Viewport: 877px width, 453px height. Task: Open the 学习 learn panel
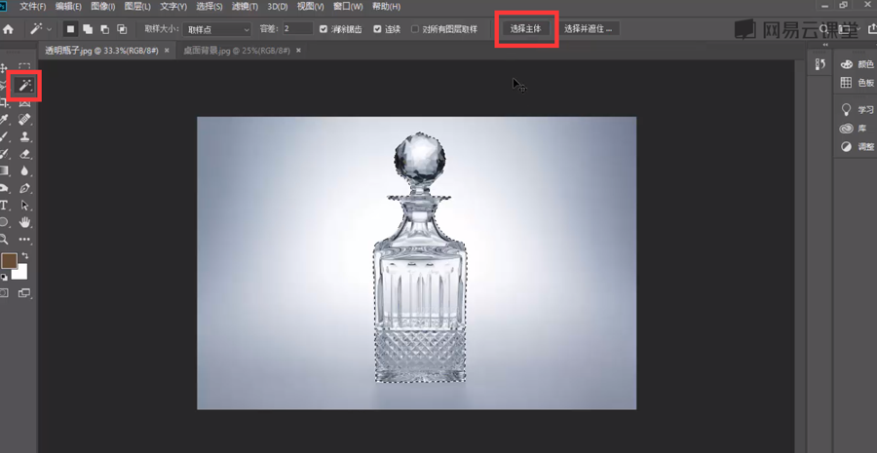coord(857,110)
